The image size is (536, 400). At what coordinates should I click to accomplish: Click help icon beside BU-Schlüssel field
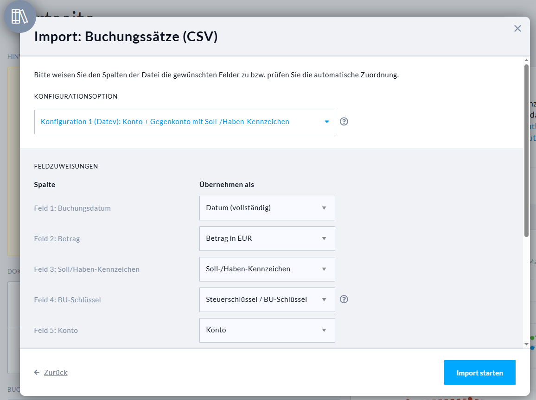click(x=344, y=299)
